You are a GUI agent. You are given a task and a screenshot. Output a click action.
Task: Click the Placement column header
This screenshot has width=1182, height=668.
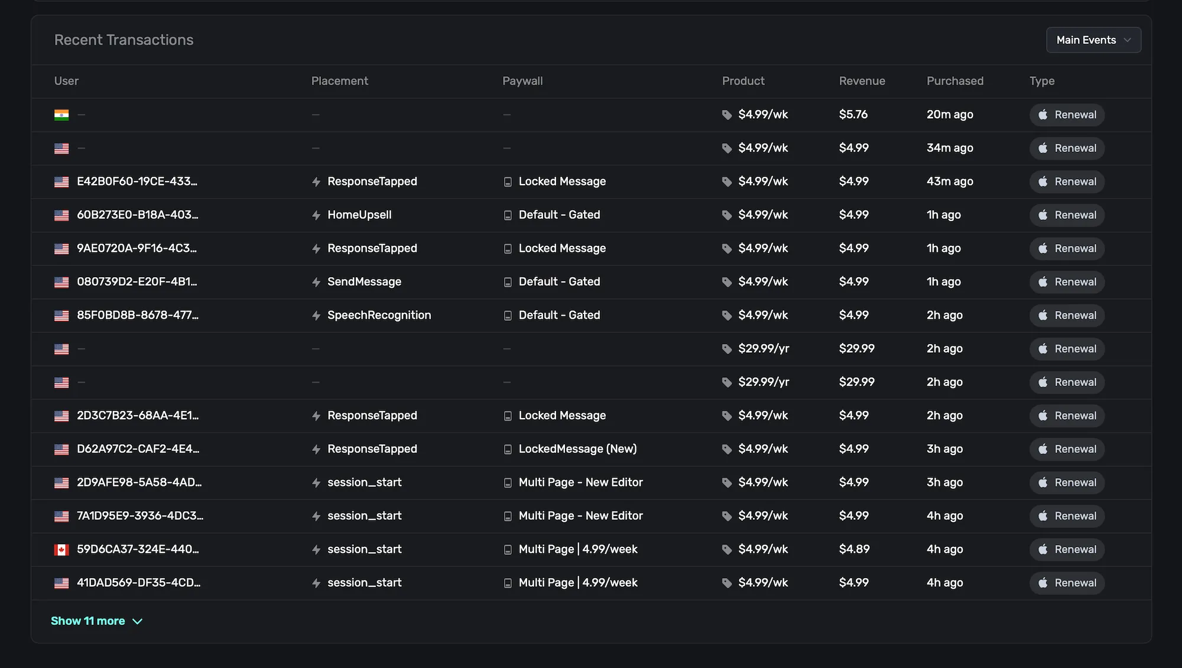click(x=340, y=81)
